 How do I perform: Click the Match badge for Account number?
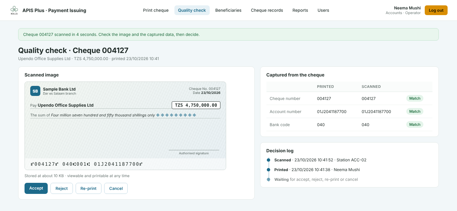click(415, 111)
